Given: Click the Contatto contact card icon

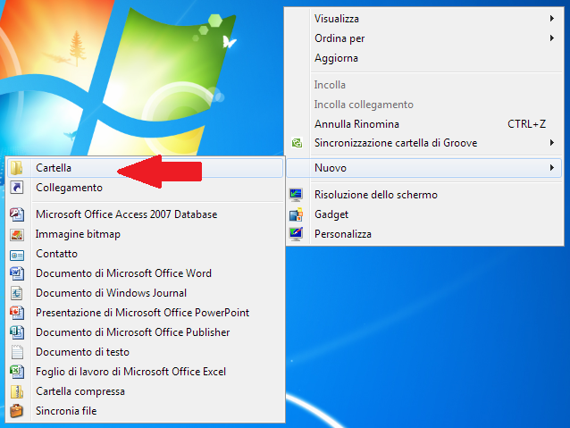Looking at the screenshot, I should coord(17,256).
